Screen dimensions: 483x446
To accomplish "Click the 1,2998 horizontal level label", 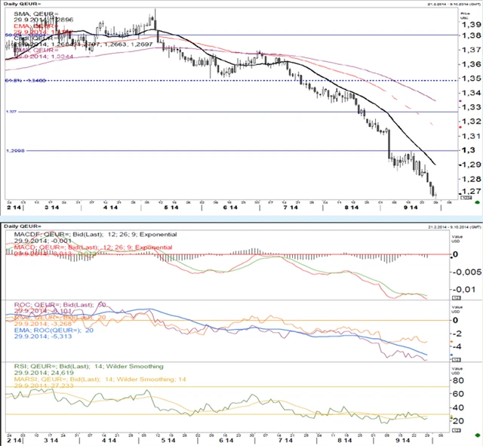I will click(x=14, y=151).
